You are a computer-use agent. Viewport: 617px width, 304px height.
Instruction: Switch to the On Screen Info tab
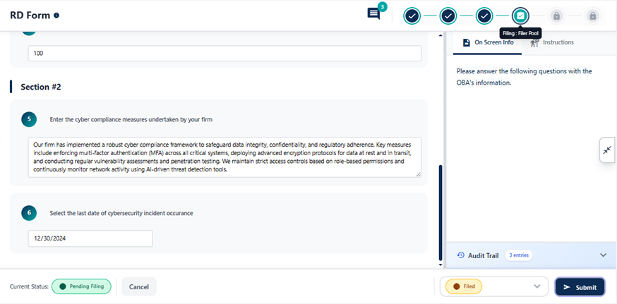pos(488,42)
